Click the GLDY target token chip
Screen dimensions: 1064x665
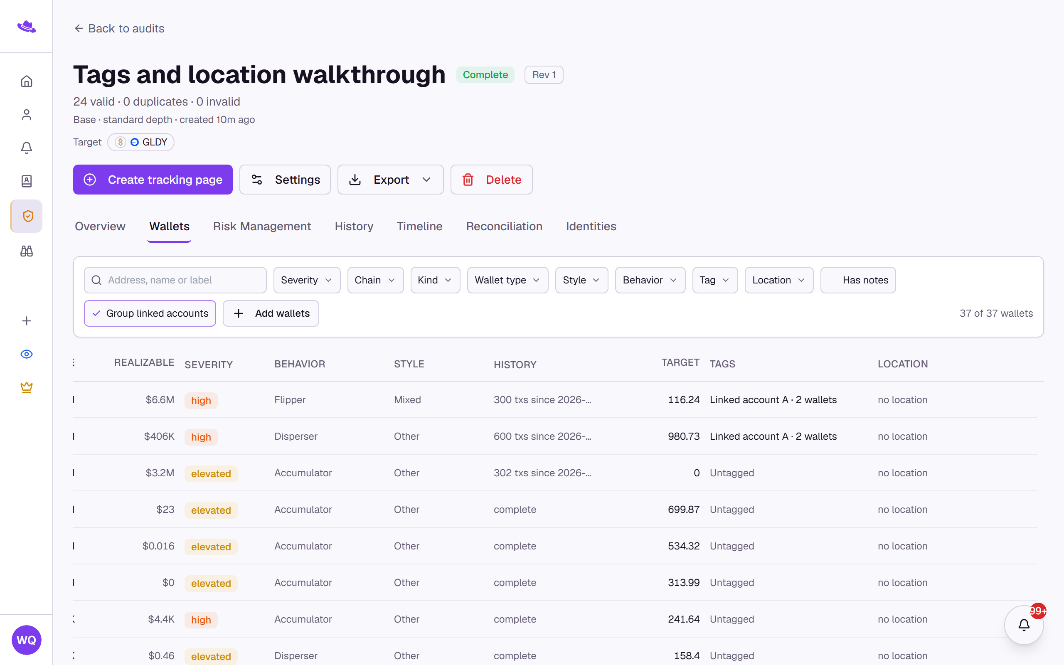(x=141, y=142)
